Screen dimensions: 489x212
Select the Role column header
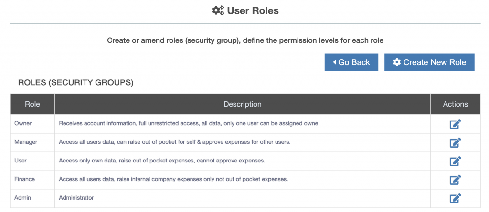pyautogui.click(x=32, y=104)
